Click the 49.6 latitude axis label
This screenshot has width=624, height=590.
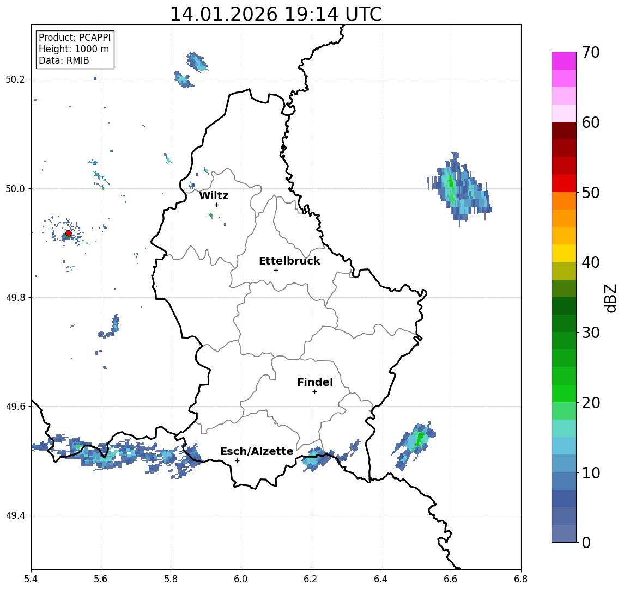(x=15, y=407)
